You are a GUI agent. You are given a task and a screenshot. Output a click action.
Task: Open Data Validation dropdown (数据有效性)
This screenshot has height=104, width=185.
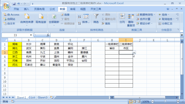pyautogui.click(x=146, y=15)
